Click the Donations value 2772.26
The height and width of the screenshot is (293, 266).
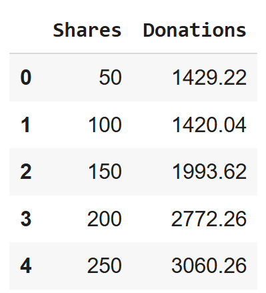209,219
